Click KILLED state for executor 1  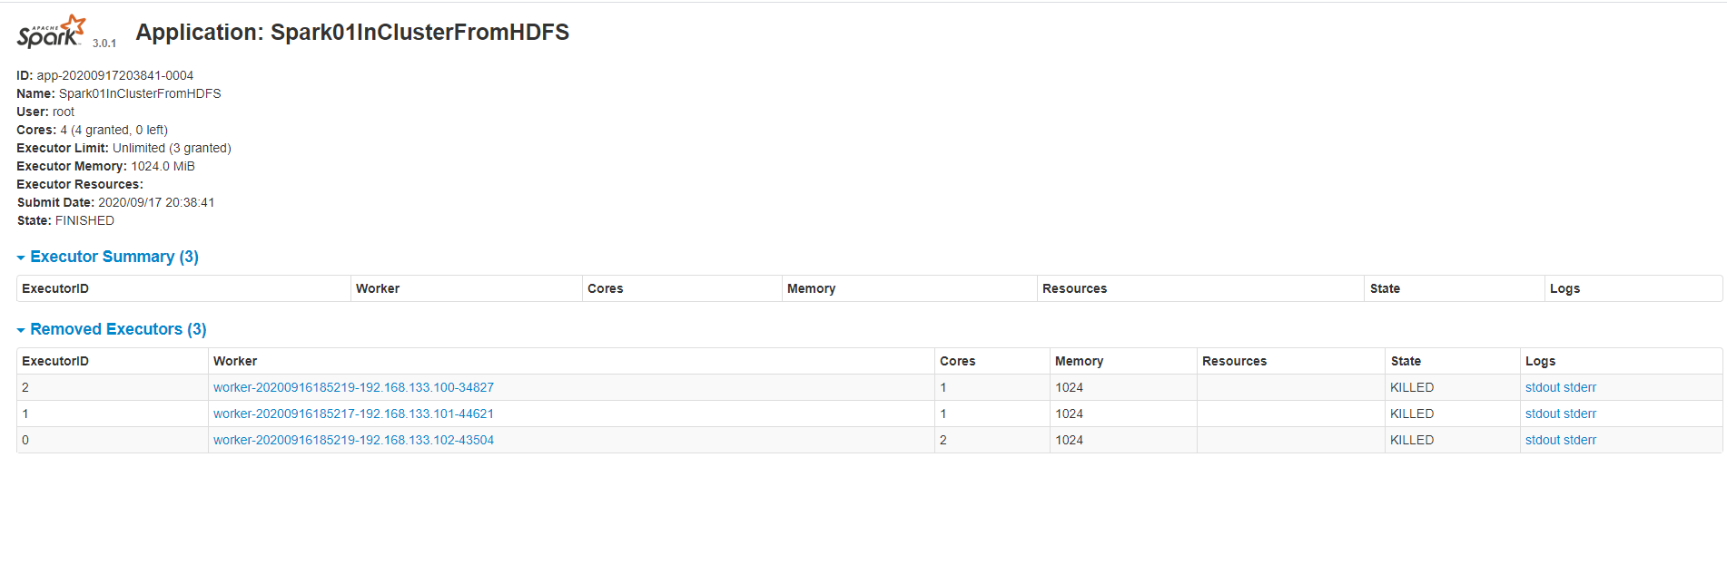pyautogui.click(x=1412, y=414)
